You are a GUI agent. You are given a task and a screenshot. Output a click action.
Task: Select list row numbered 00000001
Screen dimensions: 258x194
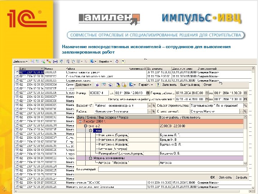133,72
